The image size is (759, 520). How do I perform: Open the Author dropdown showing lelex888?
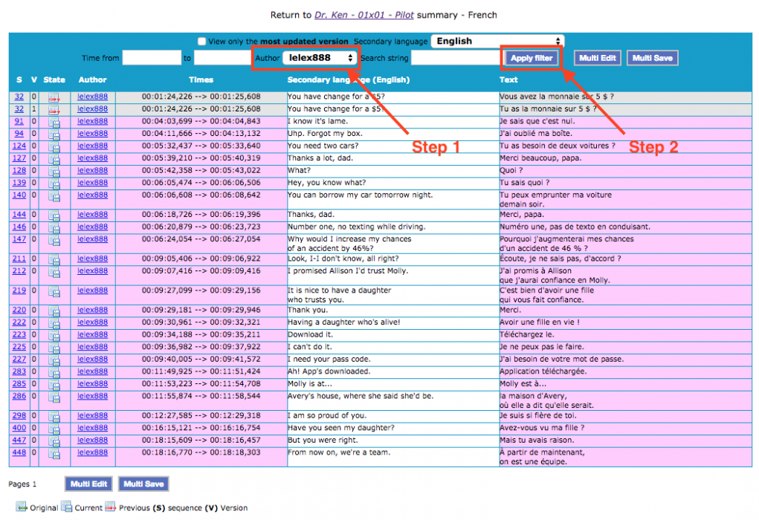(x=320, y=58)
